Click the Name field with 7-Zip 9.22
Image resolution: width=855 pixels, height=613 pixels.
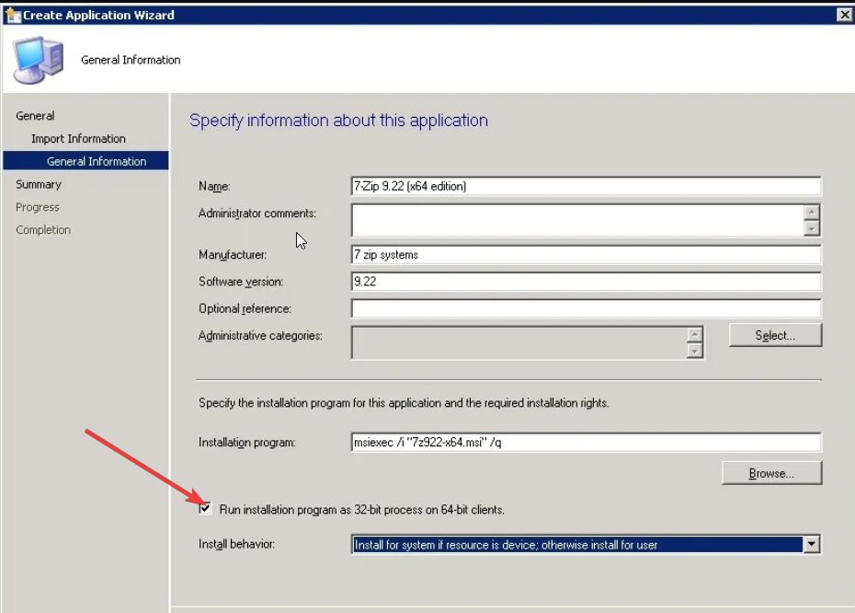click(586, 186)
